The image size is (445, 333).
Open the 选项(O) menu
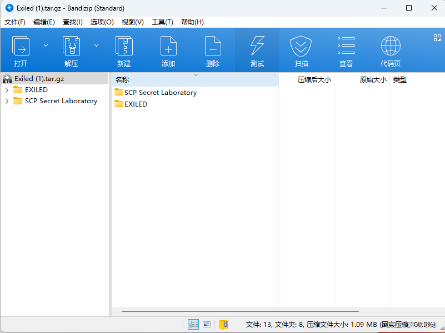pyautogui.click(x=102, y=22)
